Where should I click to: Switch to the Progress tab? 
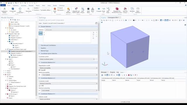click(112, 72)
